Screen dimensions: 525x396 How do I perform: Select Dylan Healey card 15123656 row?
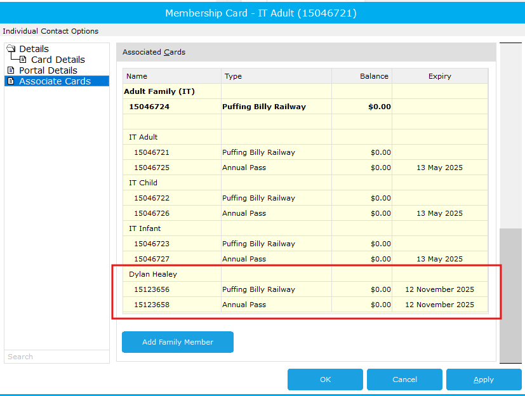pos(305,289)
